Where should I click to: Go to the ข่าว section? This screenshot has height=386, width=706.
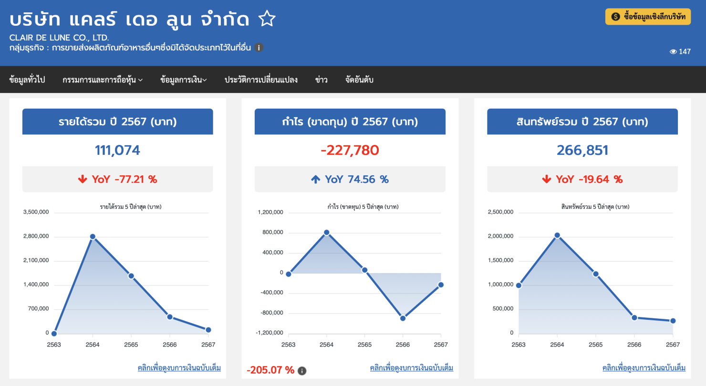point(321,80)
